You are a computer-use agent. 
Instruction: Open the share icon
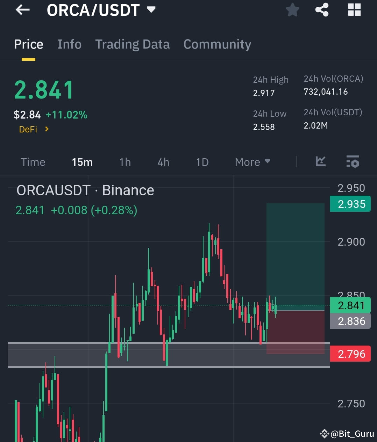[321, 10]
